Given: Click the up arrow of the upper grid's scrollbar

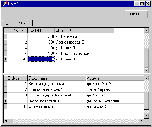Looking at the screenshot, I should tap(146, 31).
